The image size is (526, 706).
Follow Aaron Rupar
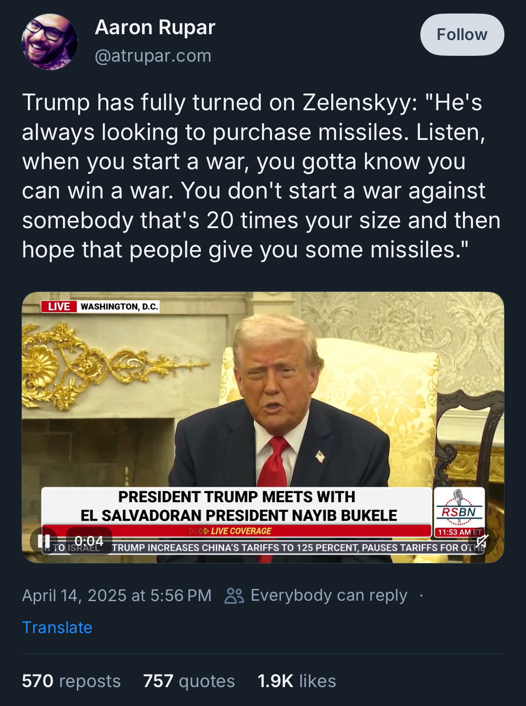pos(462,35)
